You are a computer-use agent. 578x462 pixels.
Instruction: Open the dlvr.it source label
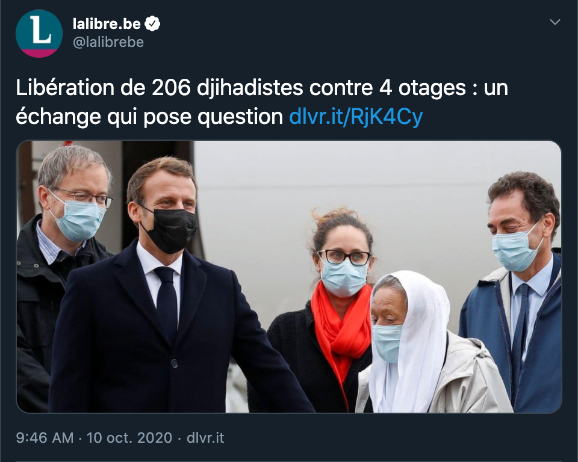[205, 438]
